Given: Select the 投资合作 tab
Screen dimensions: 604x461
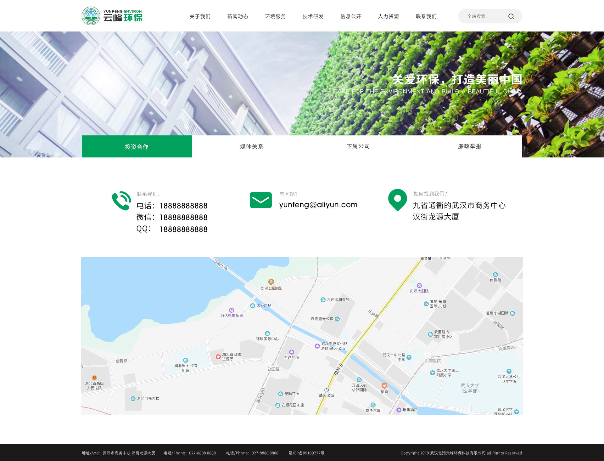Looking at the screenshot, I should click(x=137, y=147).
